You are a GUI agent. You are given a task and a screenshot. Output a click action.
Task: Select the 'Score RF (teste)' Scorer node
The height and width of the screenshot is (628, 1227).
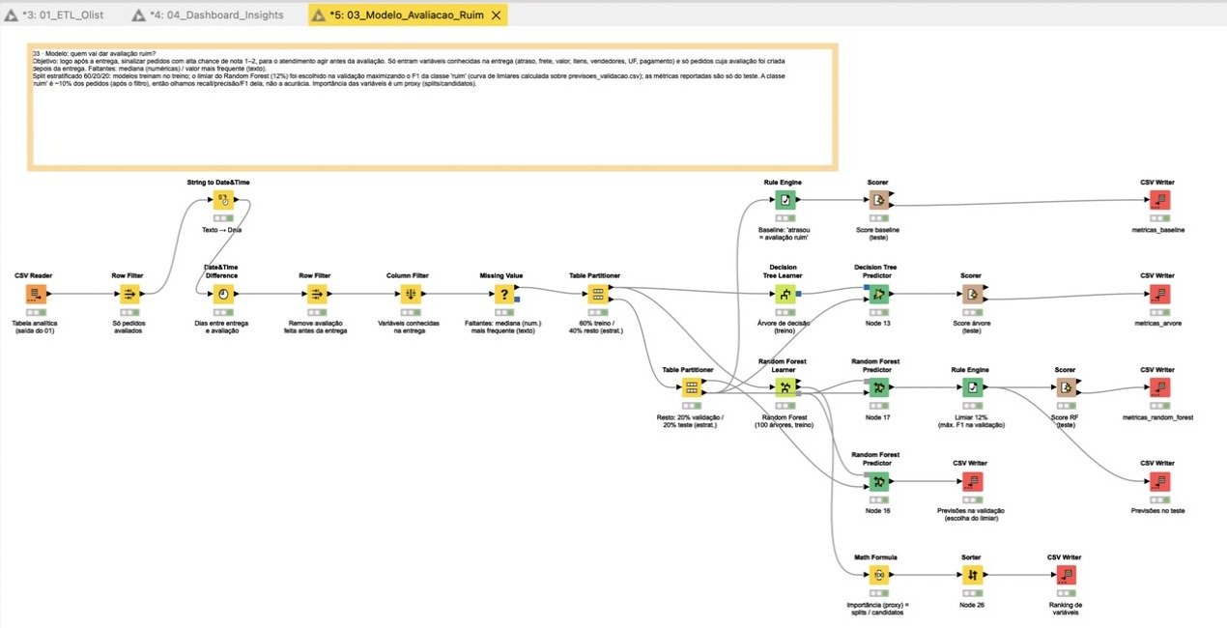pyautogui.click(x=1066, y=387)
